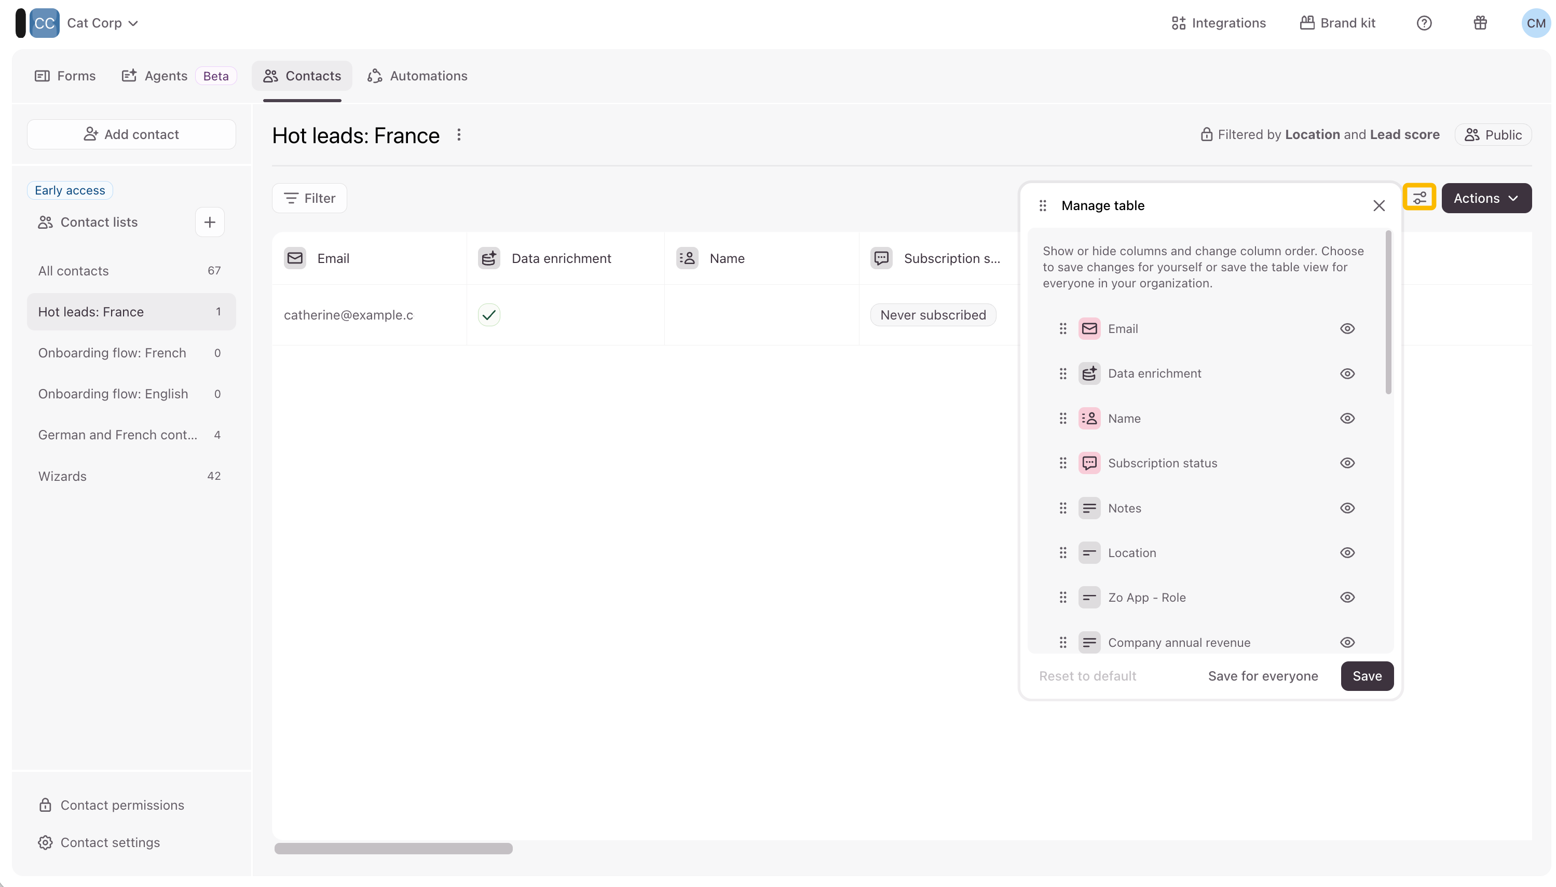Open the three-dot menu beside list title
1556x887 pixels.
[459, 135]
